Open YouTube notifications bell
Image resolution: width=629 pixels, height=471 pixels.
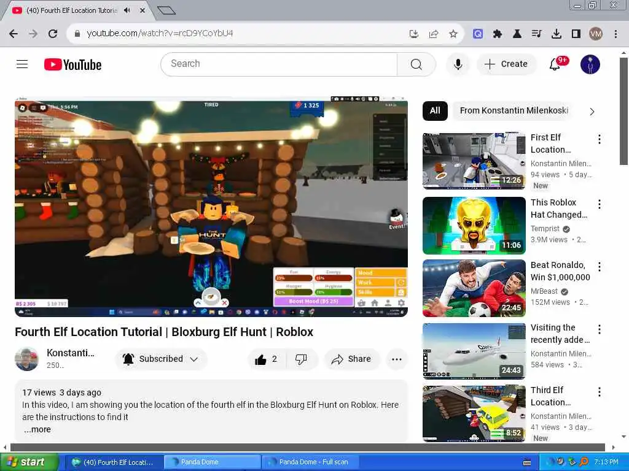556,64
